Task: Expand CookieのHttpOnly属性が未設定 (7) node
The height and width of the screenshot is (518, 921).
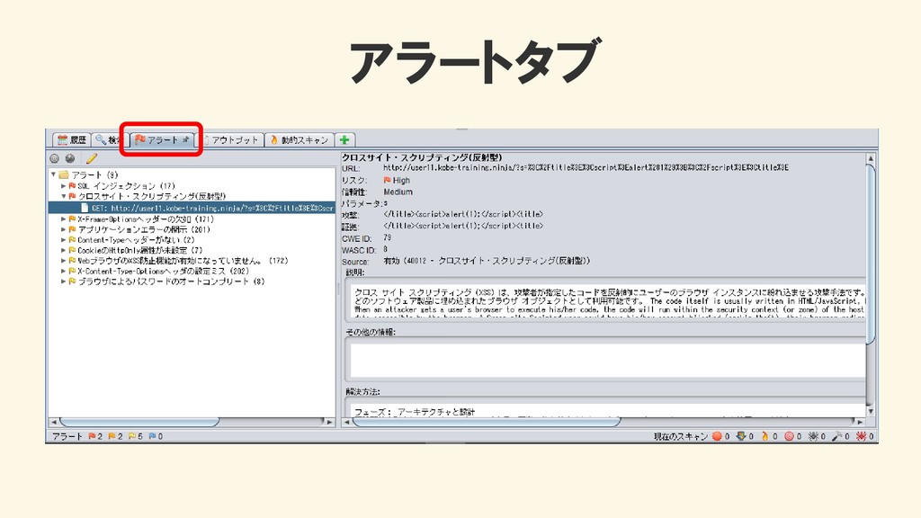Action: (x=64, y=250)
